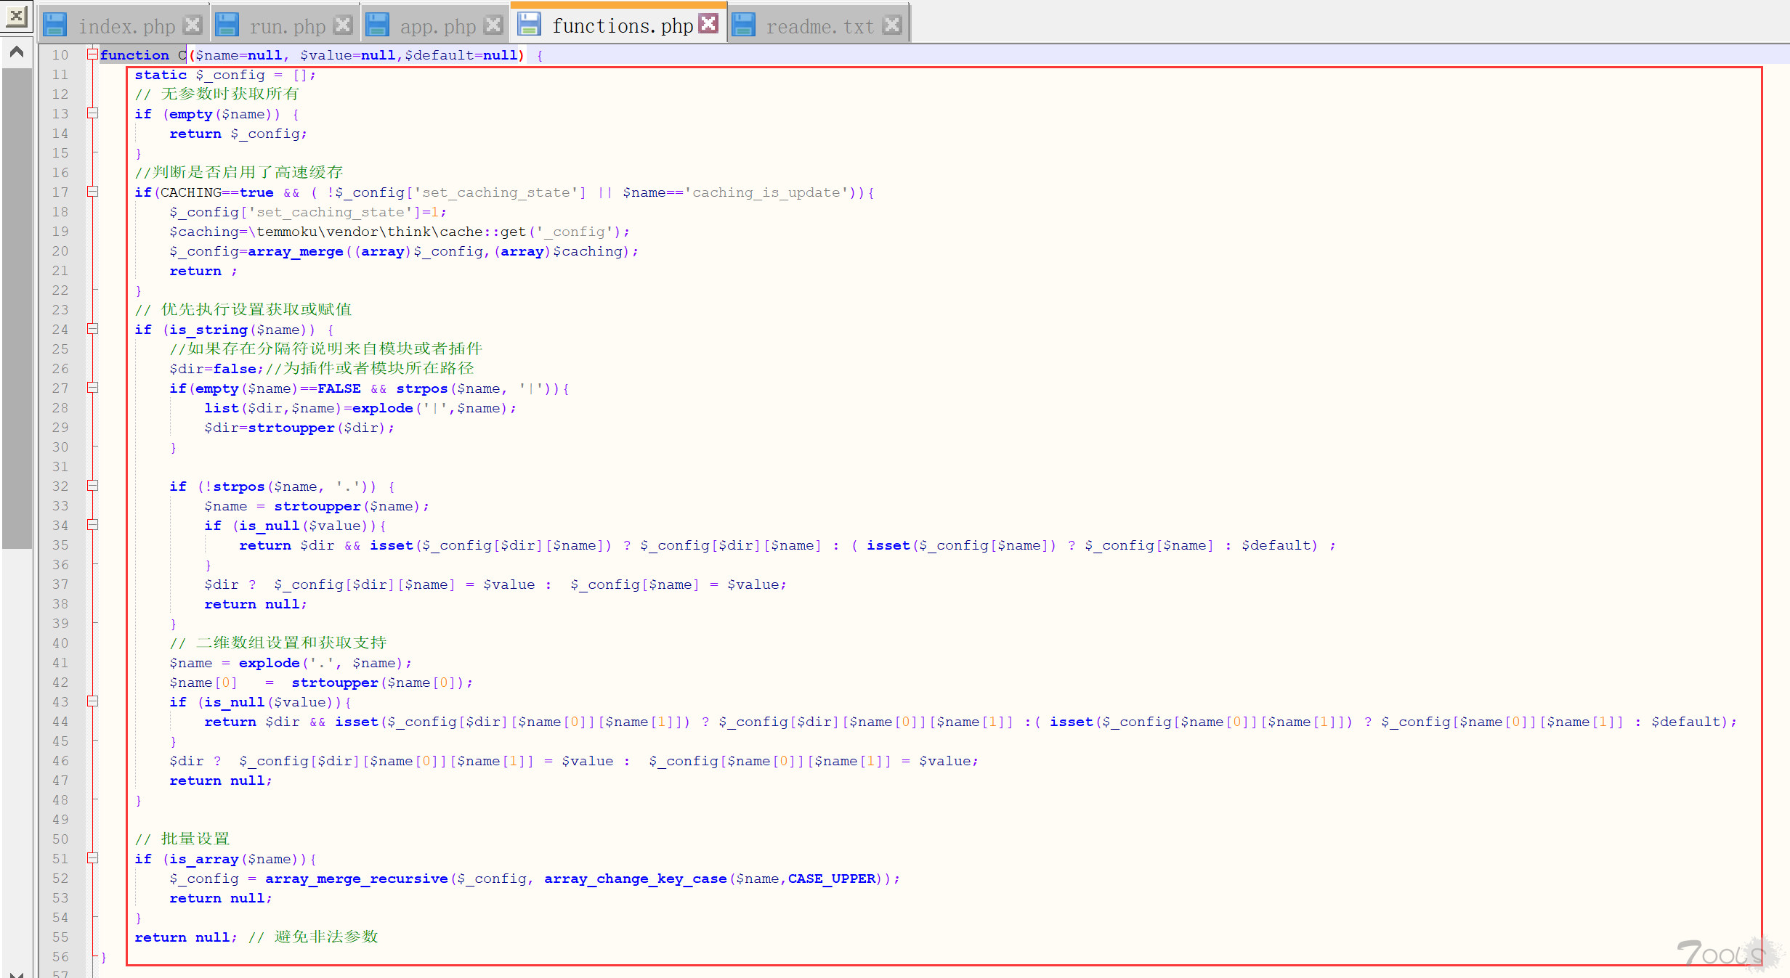Click 'CASE_UPPER' constant on line 52
The width and height of the screenshot is (1790, 978).
[x=832, y=879]
